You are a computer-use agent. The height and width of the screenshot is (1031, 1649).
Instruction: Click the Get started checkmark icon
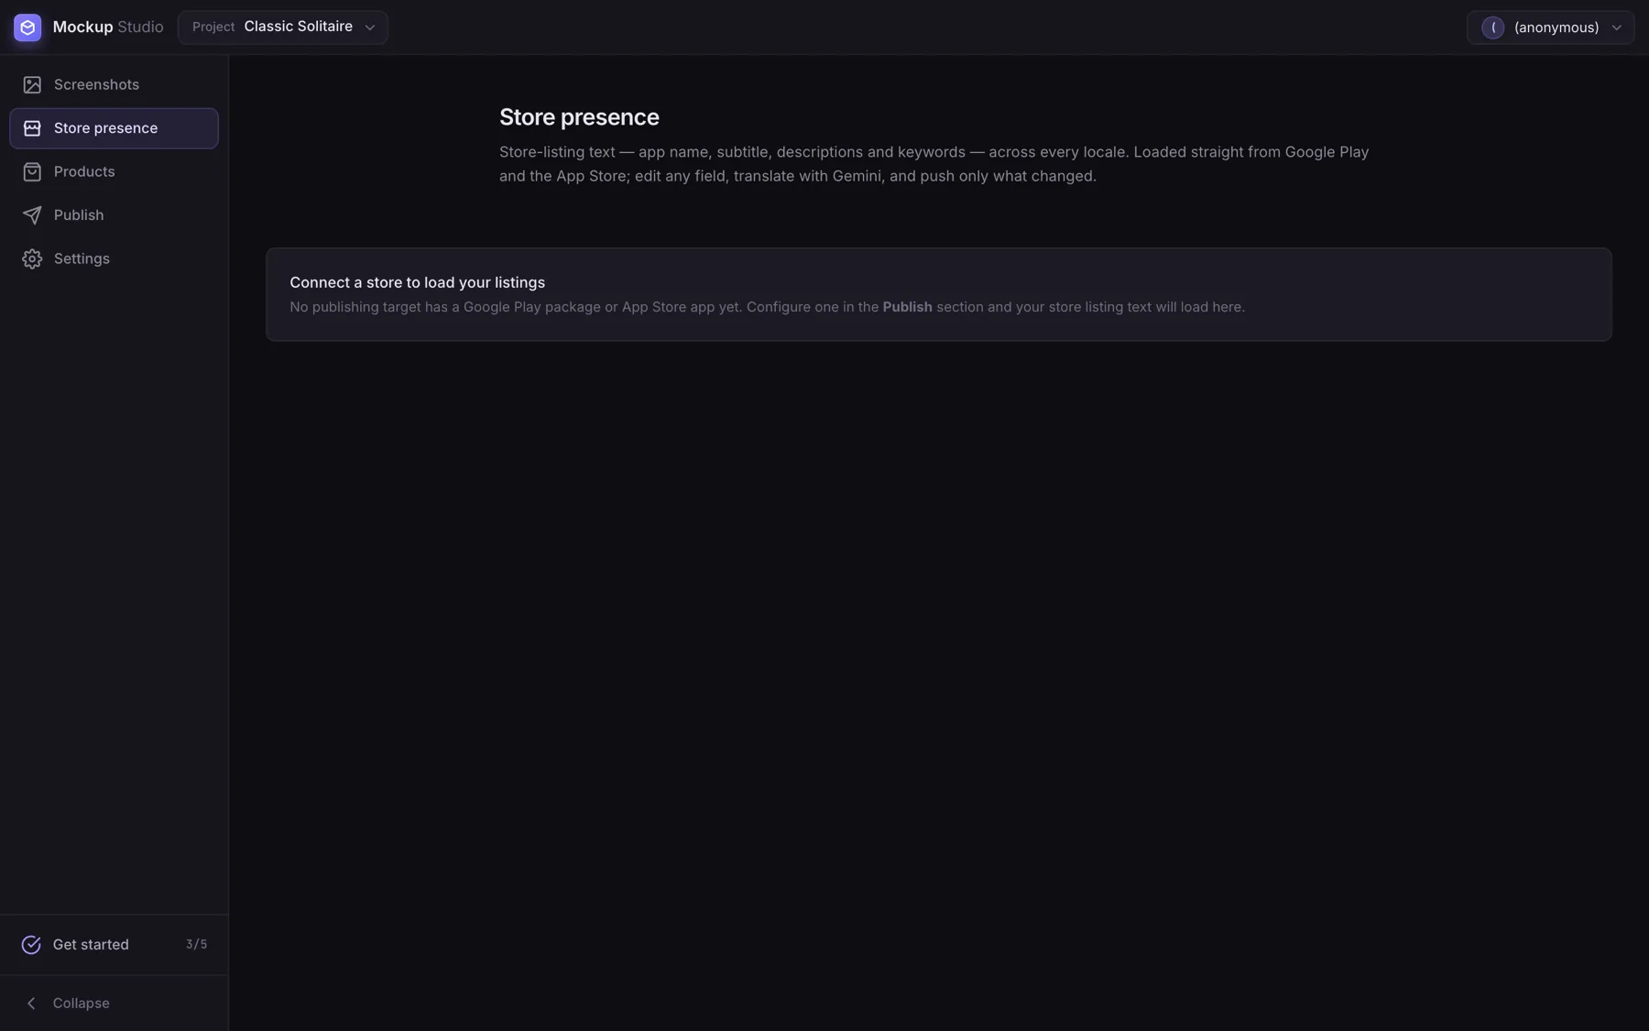pos(31,945)
